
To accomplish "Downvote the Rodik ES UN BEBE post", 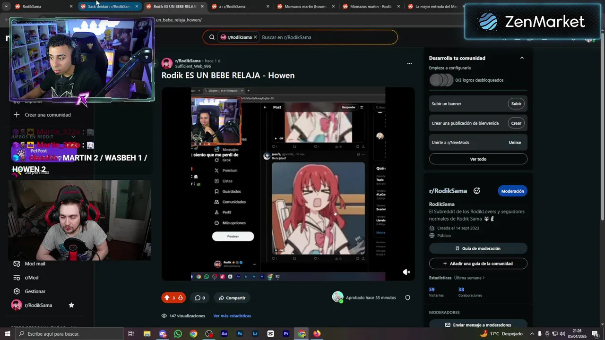I will (x=180, y=297).
